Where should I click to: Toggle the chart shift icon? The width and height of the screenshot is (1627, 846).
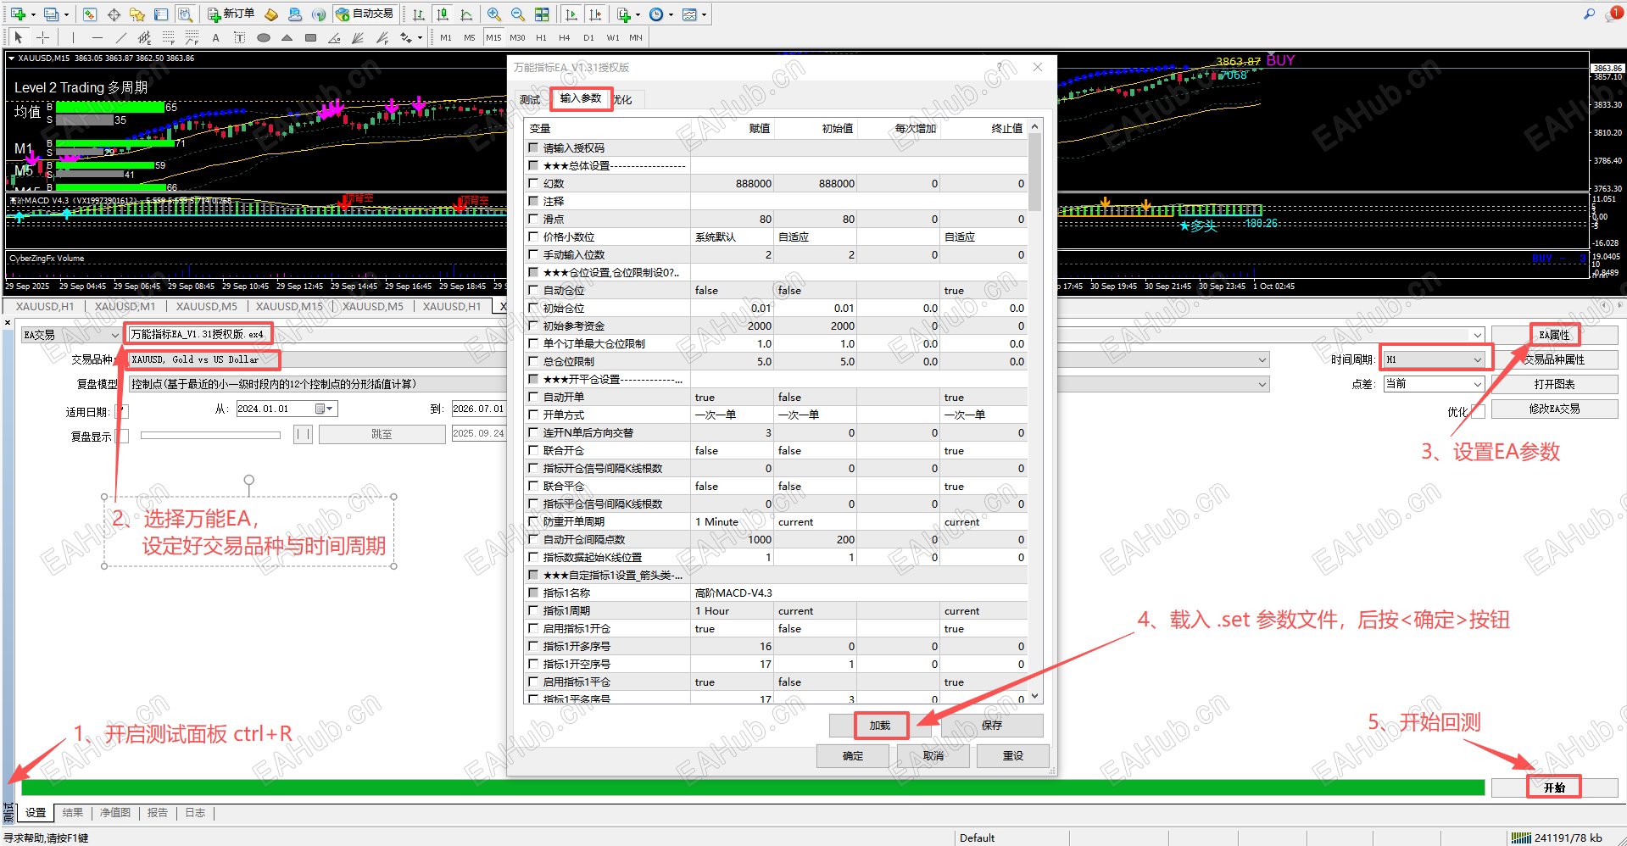(595, 14)
